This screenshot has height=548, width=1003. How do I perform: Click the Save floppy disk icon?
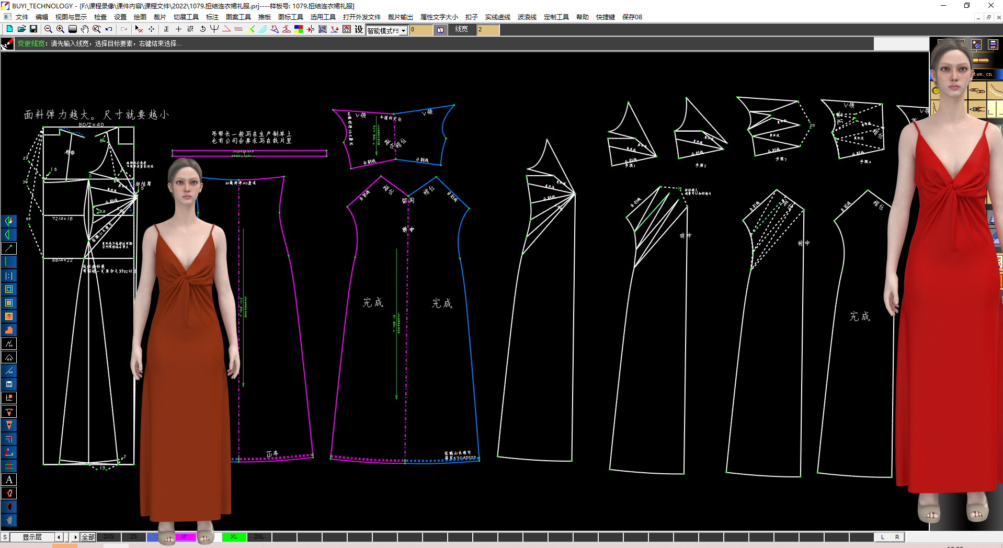33,29
